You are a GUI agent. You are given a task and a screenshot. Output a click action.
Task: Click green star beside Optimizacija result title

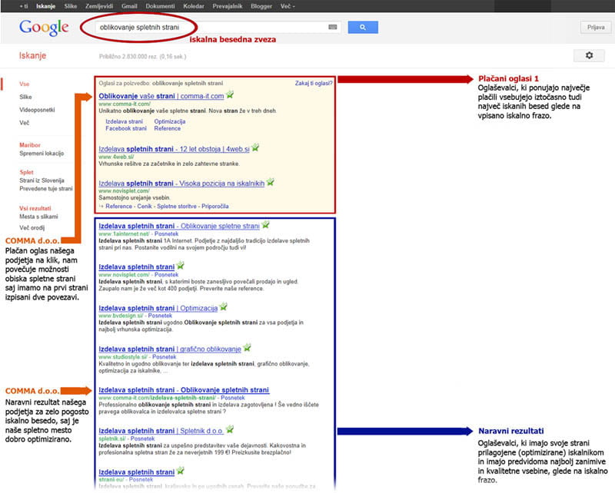coord(223,307)
